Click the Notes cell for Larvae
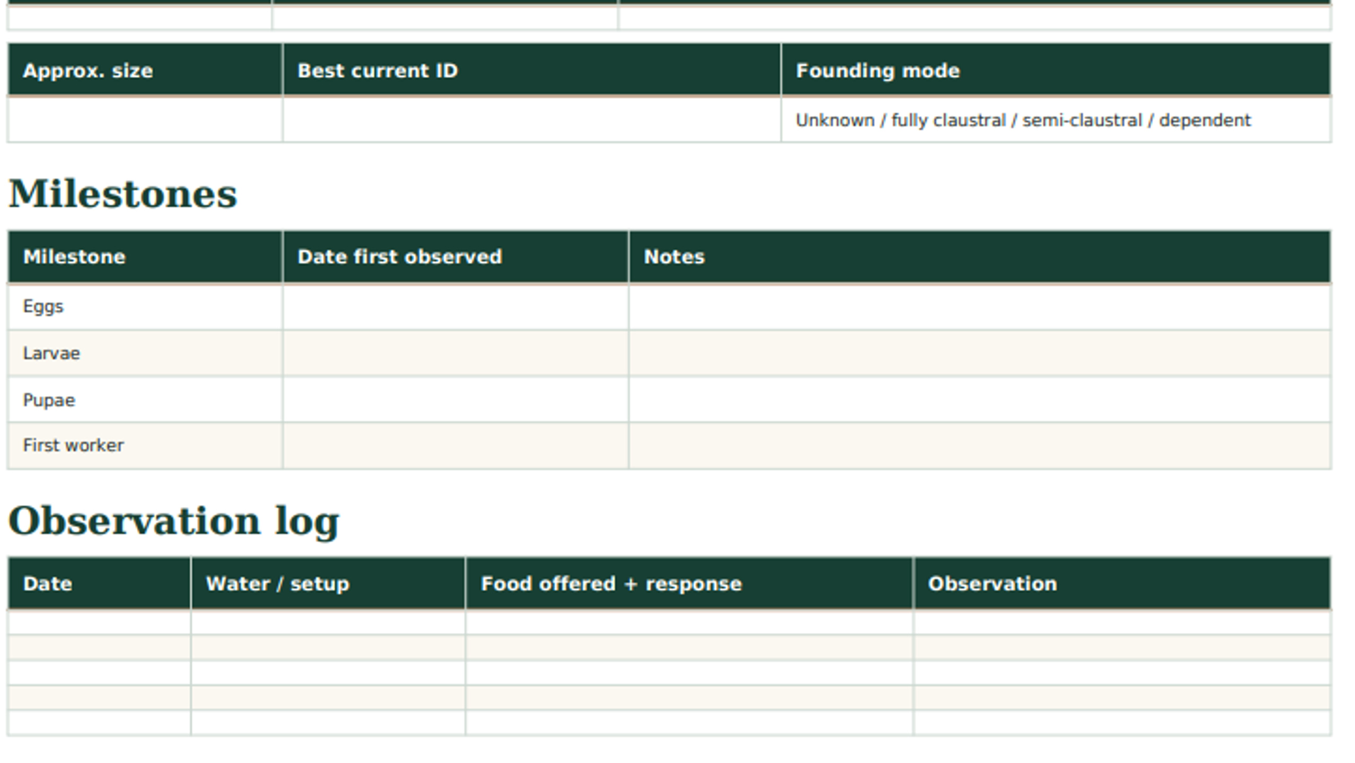 [980, 353]
